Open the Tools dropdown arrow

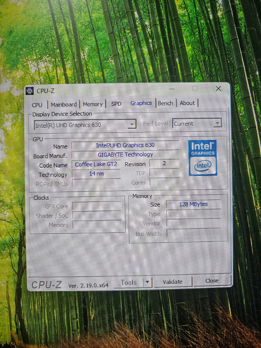point(147,282)
